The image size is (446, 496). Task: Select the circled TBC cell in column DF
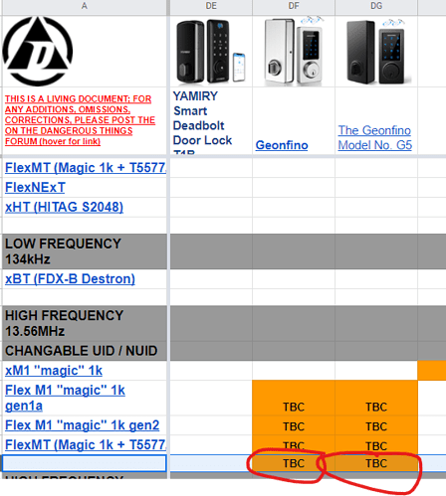click(x=294, y=463)
